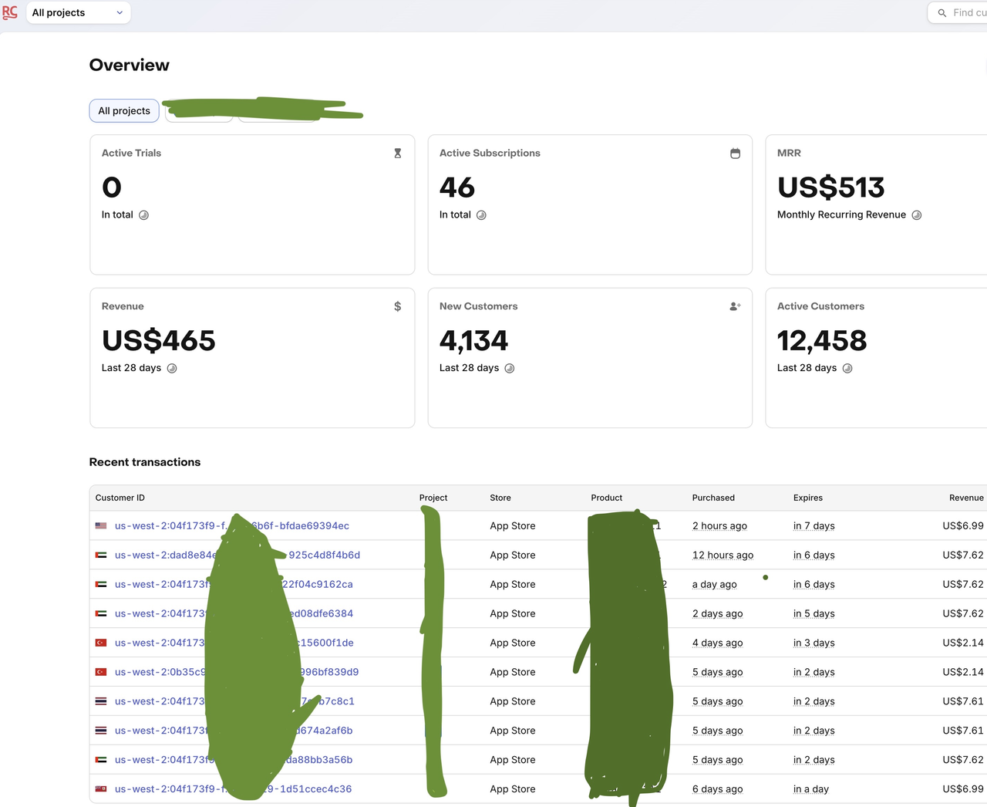
Task: Click the '6 days ago' purchased time
Action: click(717, 789)
